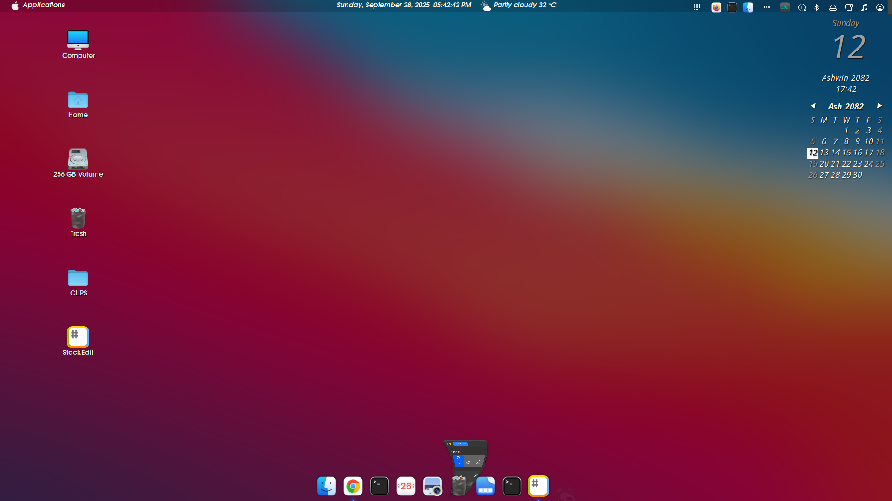
Task: Click the StackEdit icon in the dock
Action: point(538,486)
